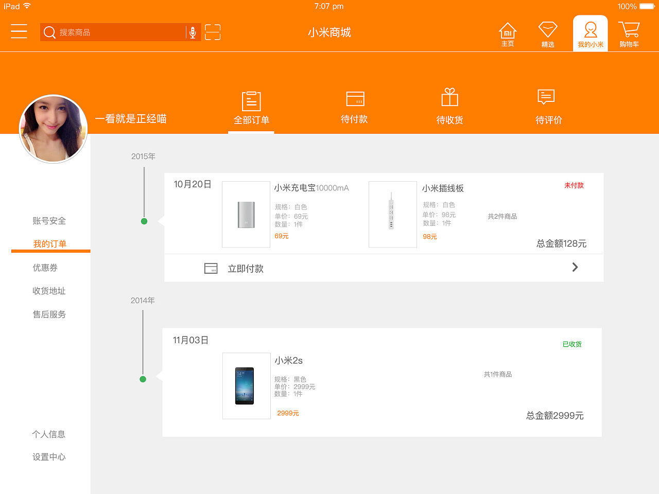Open 小米充电宝 product thumbnail
Image resolution: width=659 pixels, height=494 pixels.
point(246,215)
